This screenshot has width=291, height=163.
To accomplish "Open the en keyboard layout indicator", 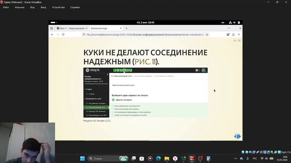I will point(223,23).
